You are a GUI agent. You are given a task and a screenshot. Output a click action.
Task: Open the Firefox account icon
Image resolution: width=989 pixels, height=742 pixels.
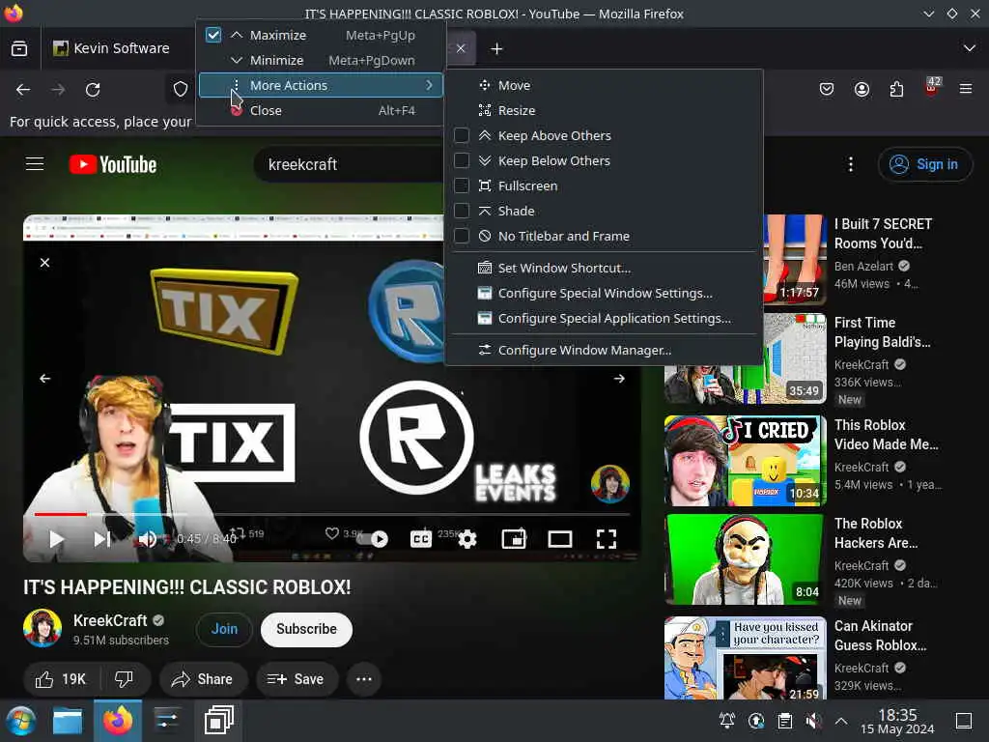(862, 89)
